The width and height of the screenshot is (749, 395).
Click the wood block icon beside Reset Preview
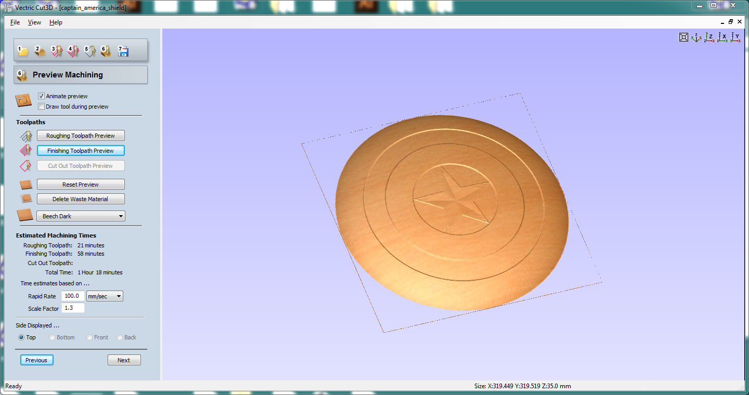25,185
